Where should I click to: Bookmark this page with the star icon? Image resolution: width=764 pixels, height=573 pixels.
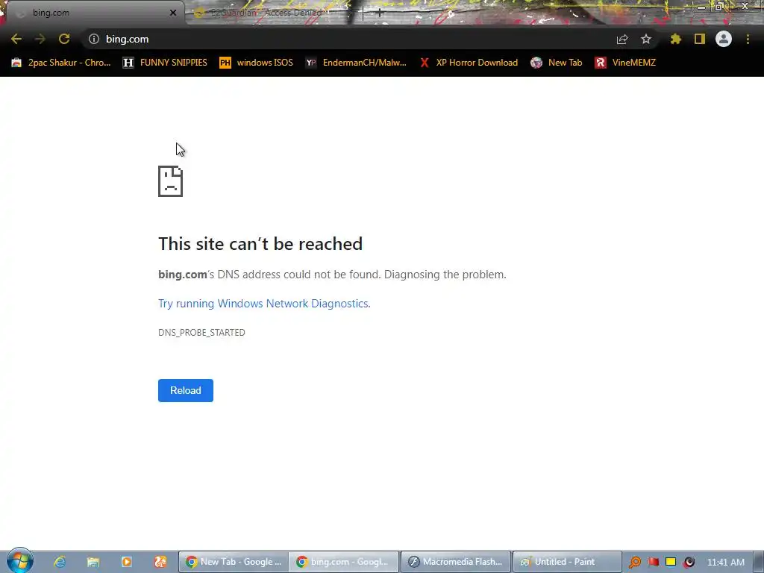coord(646,39)
